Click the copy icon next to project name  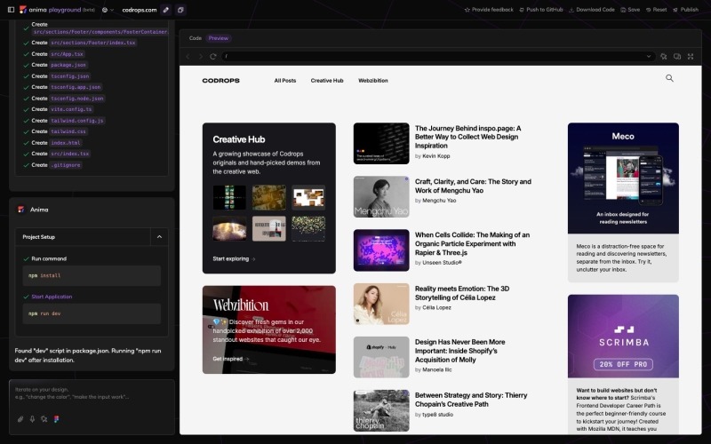[180, 10]
